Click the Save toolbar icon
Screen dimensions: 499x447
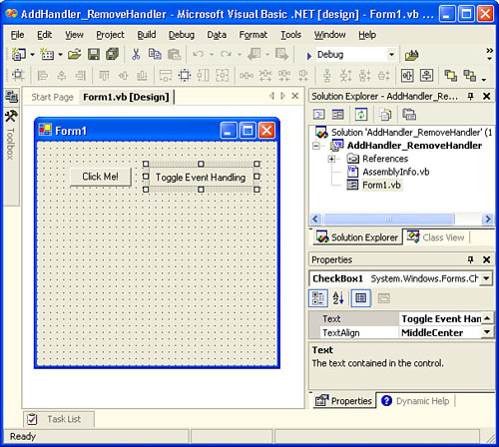[94, 54]
